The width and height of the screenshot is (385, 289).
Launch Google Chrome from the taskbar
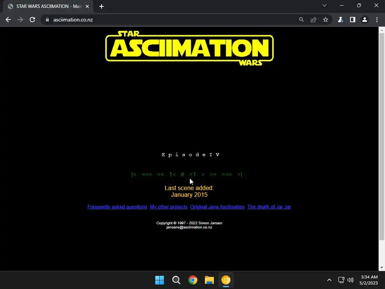pos(193,280)
